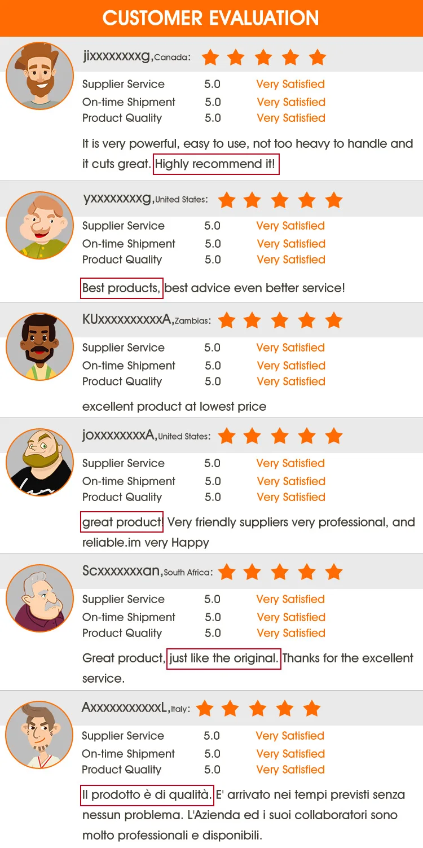Click the highlighted "just like the original." text
The width and height of the screenshot is (423, 848).
click(x=224, y=658)
